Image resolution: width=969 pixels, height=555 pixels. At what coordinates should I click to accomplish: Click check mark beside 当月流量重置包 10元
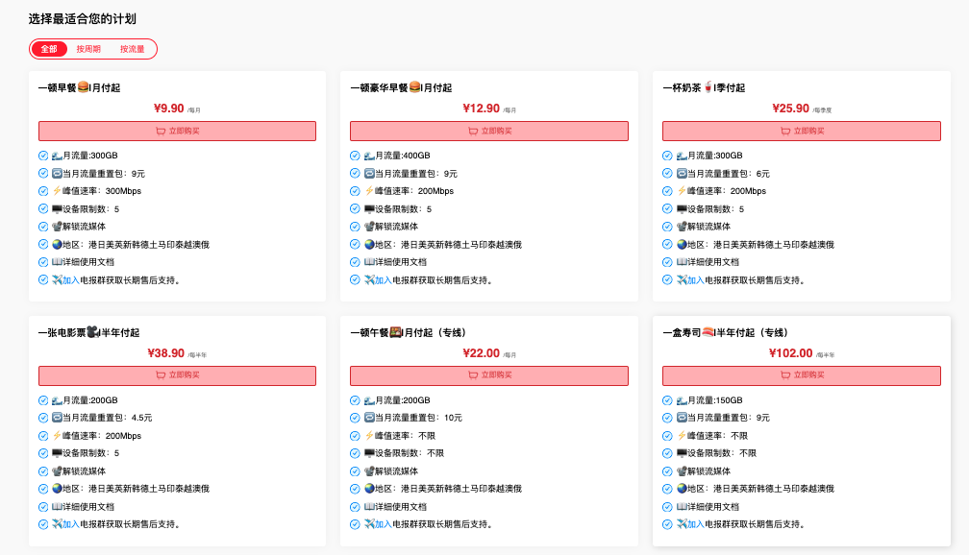click(355, 418)
